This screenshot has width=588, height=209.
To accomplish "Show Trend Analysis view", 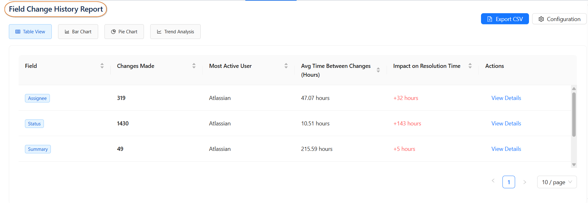I will click(175, 32).
